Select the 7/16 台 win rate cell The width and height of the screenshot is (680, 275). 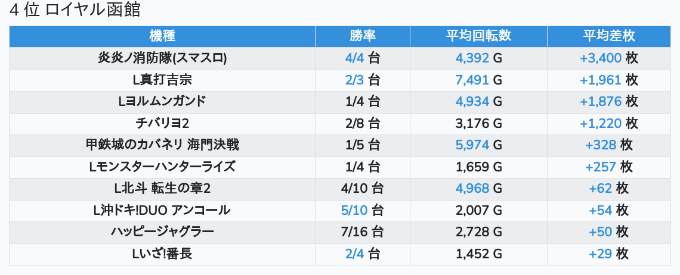point(362,232)
